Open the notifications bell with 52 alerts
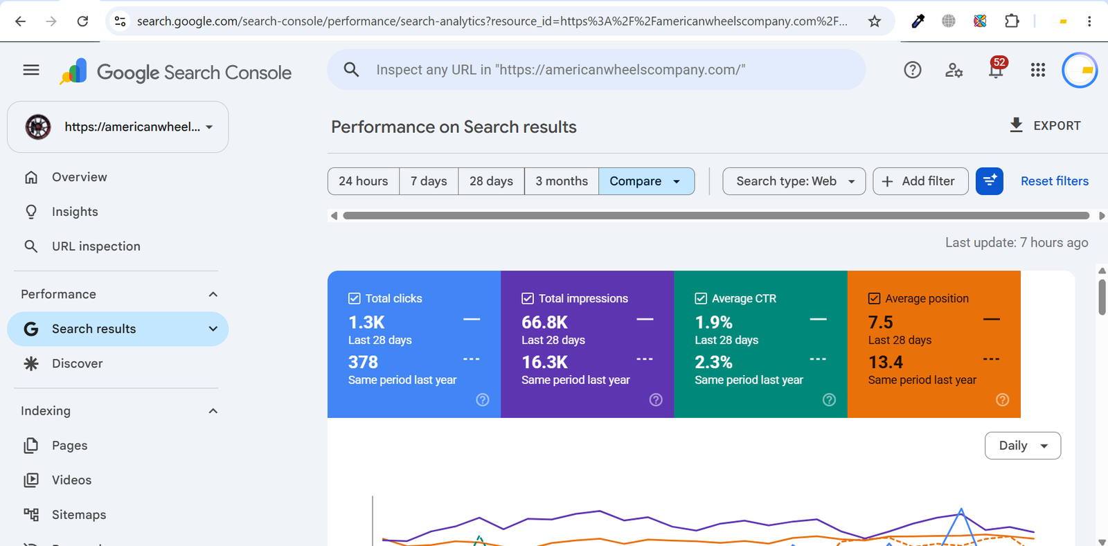Image resolution: width=1108 pixels, height=546 pixels. pos(997,69)
